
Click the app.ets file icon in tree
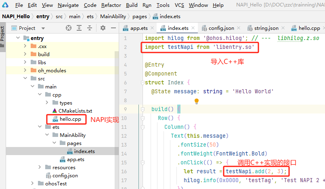[63, 160]
